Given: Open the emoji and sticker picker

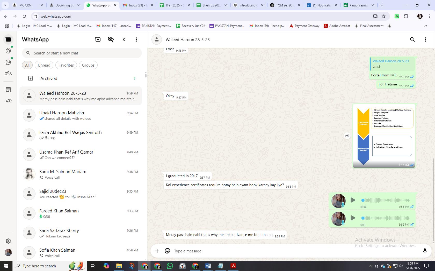Looking at the screenshot, I should pyautogui.click(x=168, y=251).
